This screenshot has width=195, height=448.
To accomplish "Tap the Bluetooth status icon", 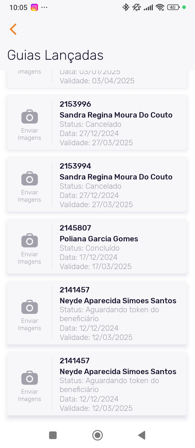I will pos(126,7).
